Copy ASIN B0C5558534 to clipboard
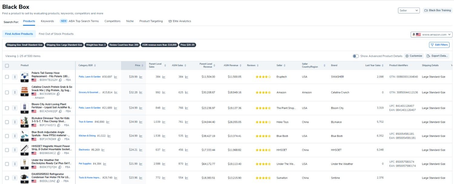 (x=58, y=94)
